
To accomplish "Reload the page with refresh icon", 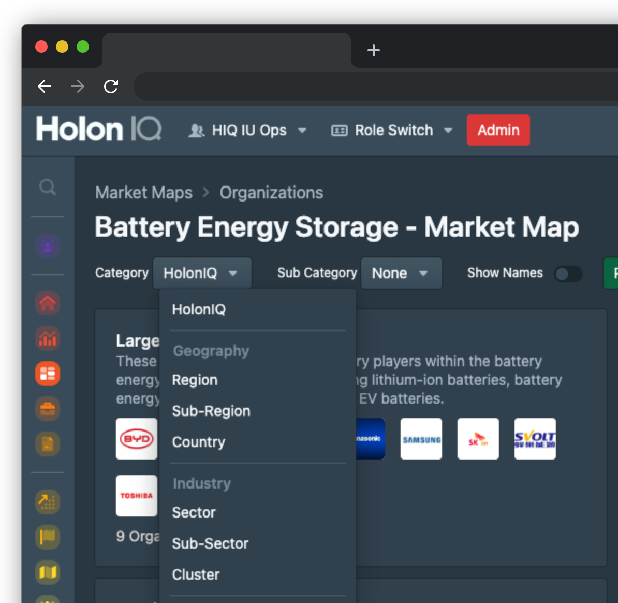I will coord(111,86).
